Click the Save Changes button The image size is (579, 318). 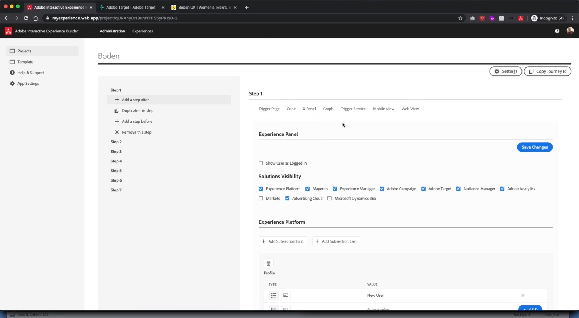tap(535, 147)
